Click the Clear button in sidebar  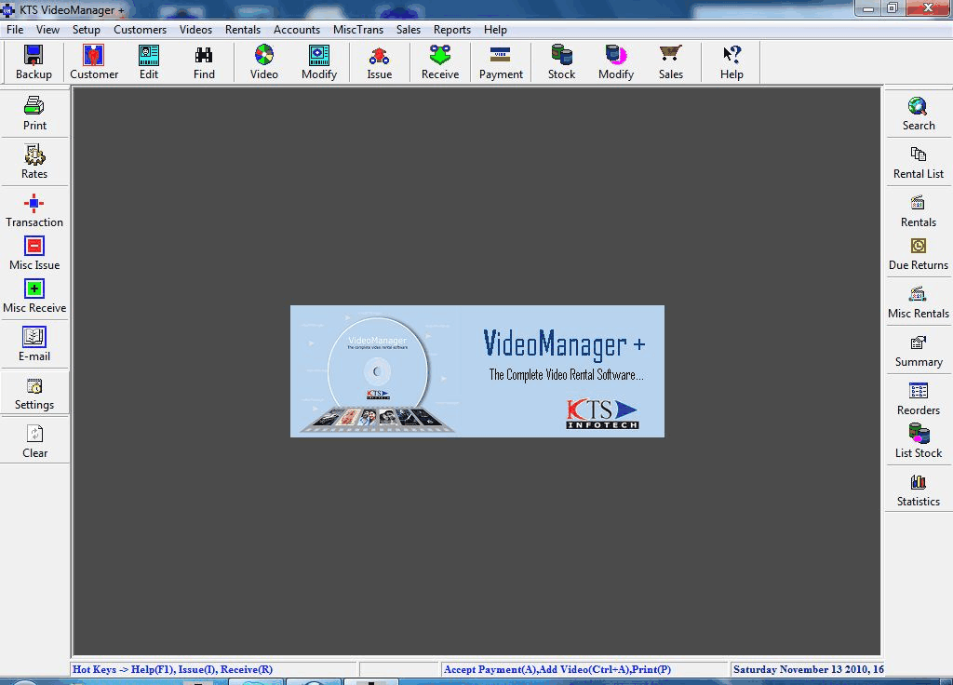[x=34, y=440]
